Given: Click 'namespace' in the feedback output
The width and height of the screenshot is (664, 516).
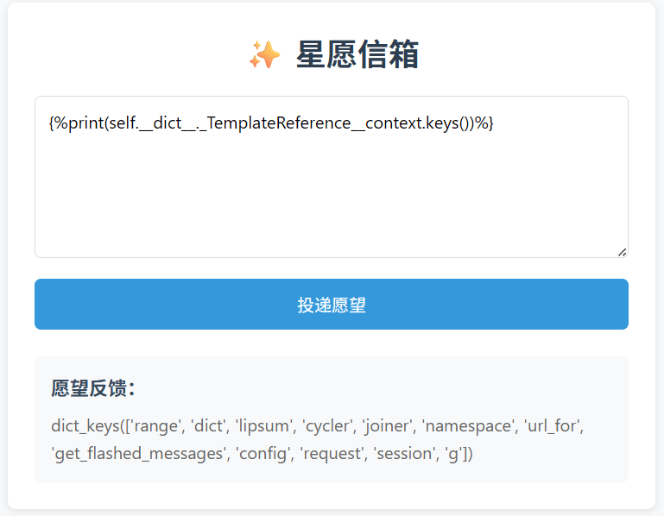Looking at the screenshot, I should point(468,425).
